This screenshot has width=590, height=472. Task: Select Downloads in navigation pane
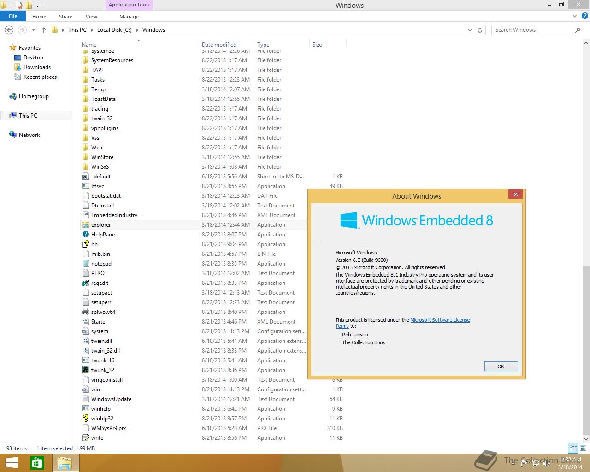coord(37,67)
